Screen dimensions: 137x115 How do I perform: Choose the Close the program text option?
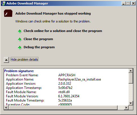tap(38, 39)
